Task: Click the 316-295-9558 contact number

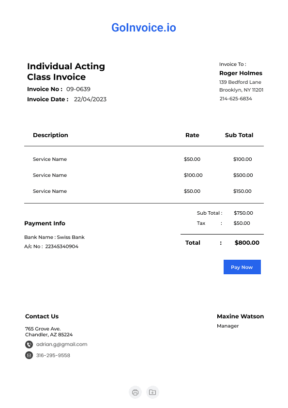Action: click(x=53, y=355)
